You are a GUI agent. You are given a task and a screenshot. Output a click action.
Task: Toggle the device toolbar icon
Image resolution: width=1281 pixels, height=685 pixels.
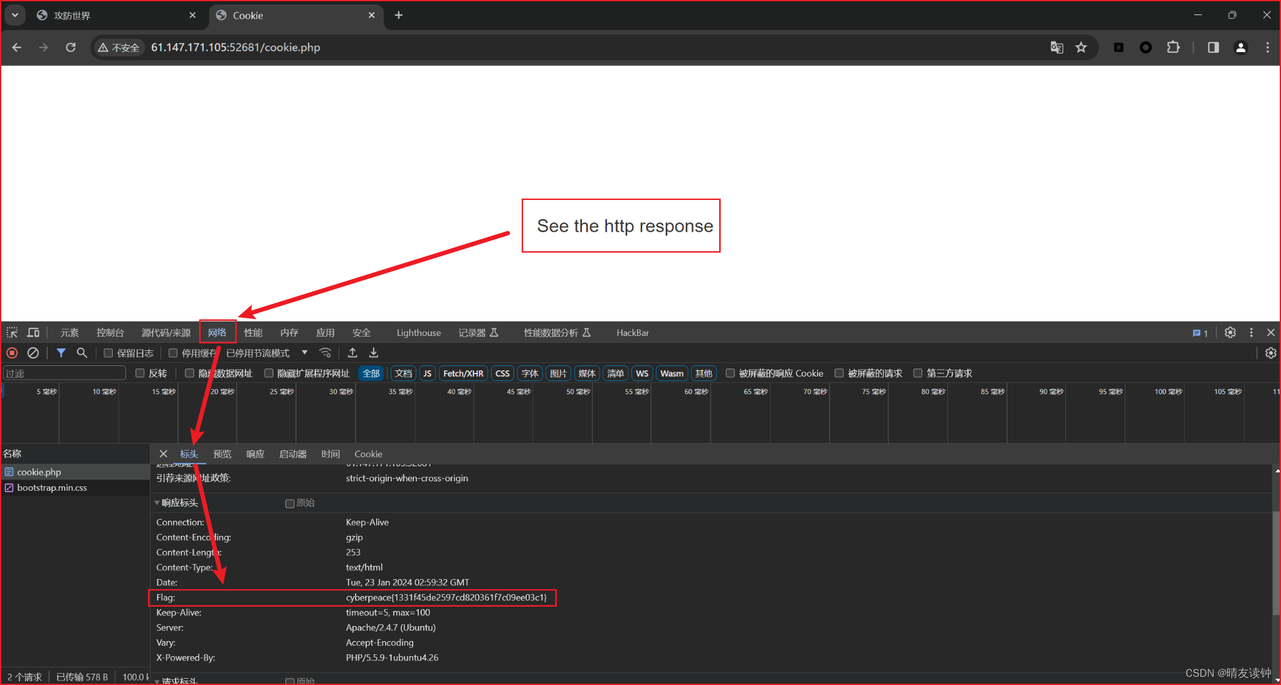(x=33, y=332)
